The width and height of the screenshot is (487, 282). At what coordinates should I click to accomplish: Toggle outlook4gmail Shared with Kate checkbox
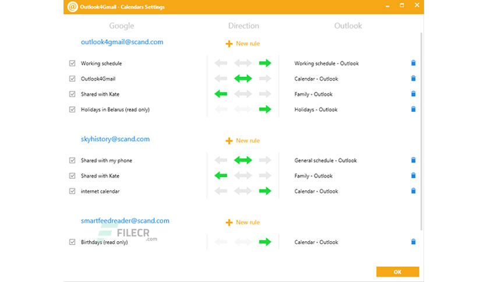[x=72, y=94]
